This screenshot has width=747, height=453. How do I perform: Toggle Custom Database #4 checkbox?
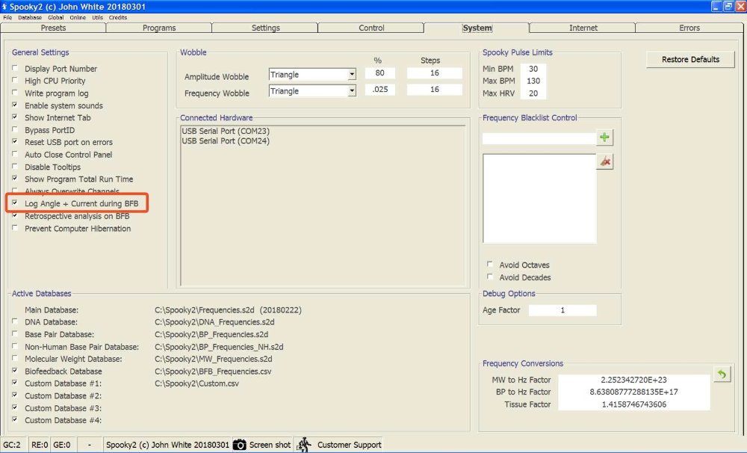click(15, 419)
